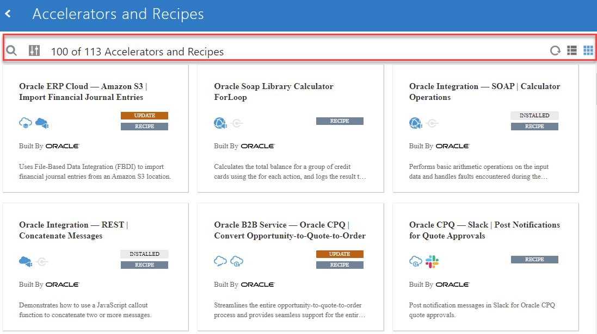The image size is (597, 334).
Task: Switch to grid view using the toolbar icon
Action: (588, 50)
